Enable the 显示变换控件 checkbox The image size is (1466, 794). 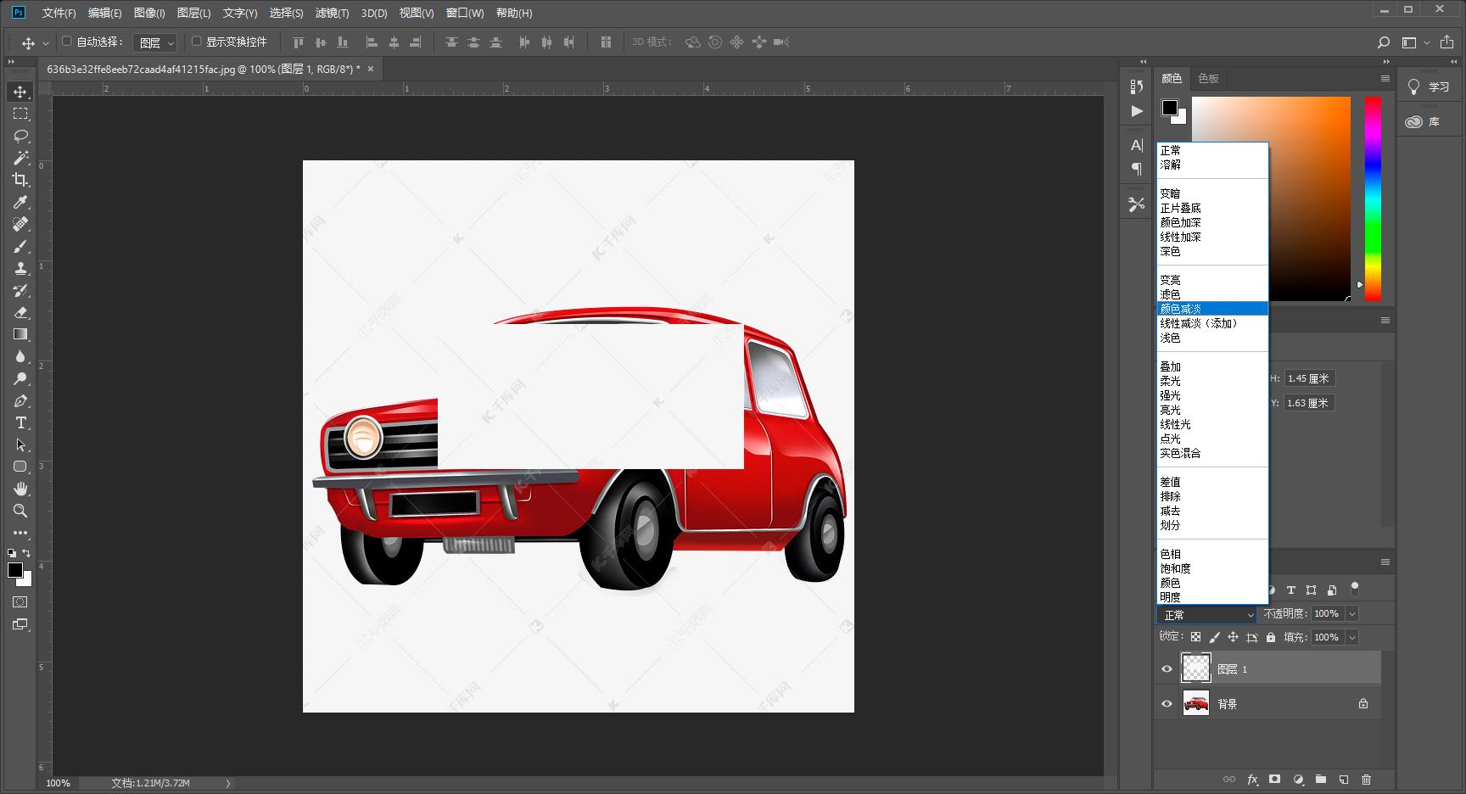[x=197, y=42]
